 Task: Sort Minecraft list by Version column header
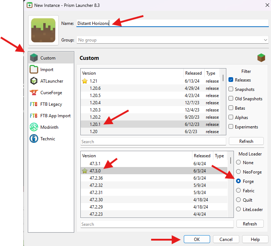point(132,73)
